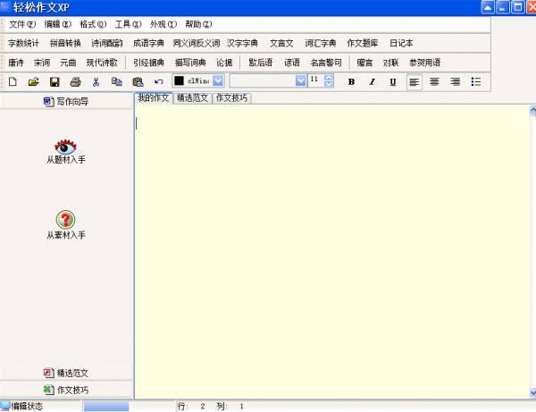Image resolution: width=536 pixels, height=412 pixels.
Task: Toggle Underline formatting
Action: pos(393,81)
